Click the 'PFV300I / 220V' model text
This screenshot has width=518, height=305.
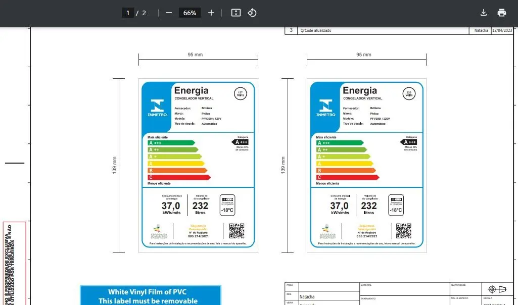(x=380, y=119)
